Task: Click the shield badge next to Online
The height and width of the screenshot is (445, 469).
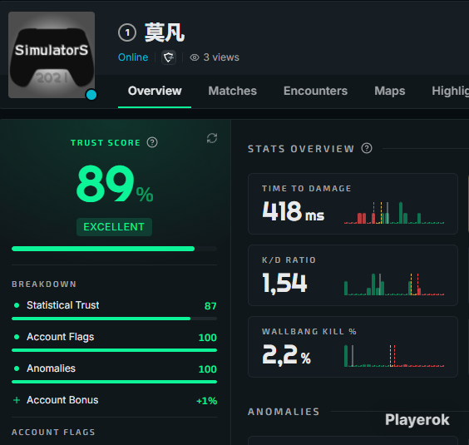Action: 169,57
